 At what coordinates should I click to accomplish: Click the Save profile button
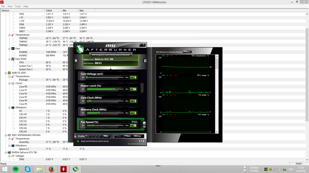[x=106, y=136]
